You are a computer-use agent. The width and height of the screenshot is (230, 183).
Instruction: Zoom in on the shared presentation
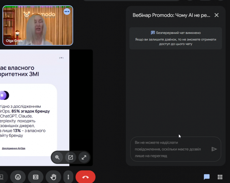tap(57, 157)
